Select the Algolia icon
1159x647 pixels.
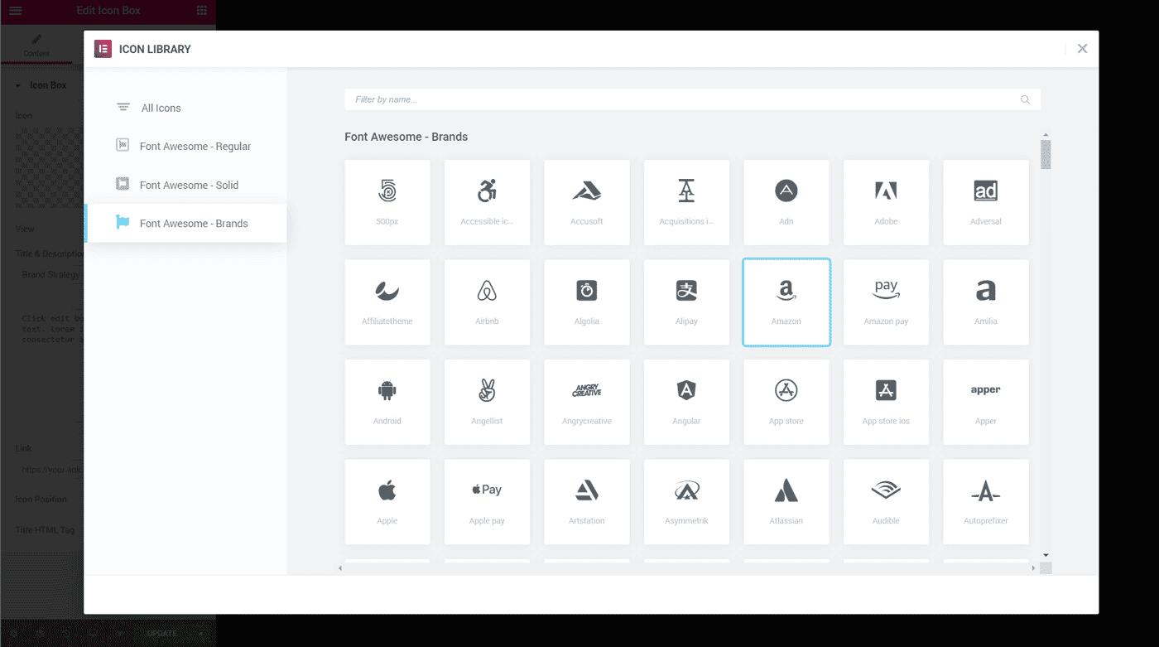(x=587, y=302)
